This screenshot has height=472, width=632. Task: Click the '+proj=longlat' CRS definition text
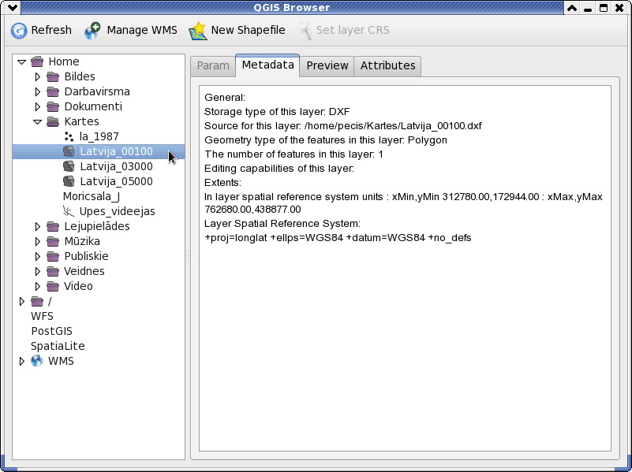tap(338, 238)
